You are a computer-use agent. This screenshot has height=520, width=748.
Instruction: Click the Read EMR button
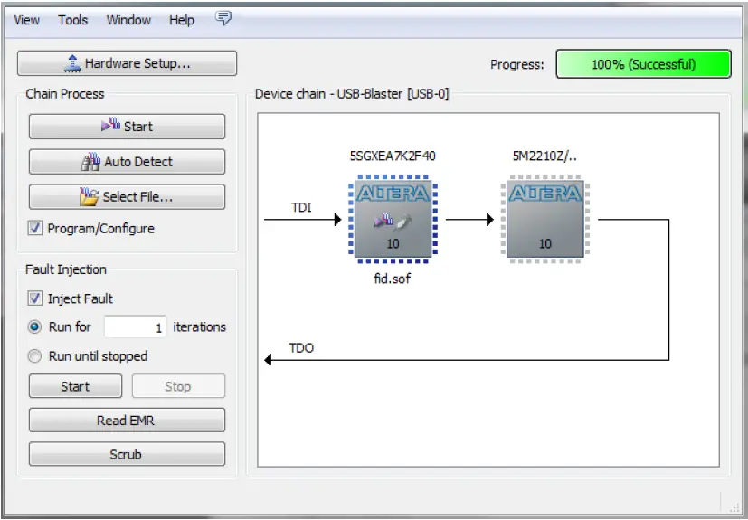coord(127,421)
